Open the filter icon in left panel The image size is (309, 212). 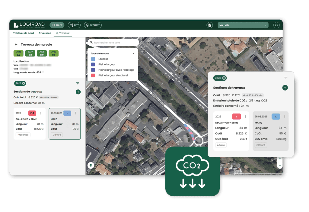coord(78,83)
